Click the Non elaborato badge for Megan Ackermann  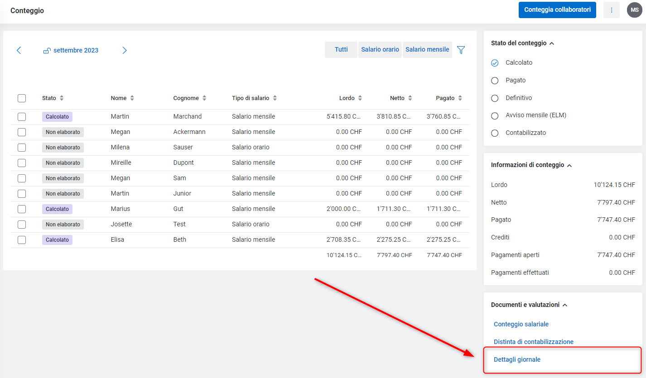63,132
